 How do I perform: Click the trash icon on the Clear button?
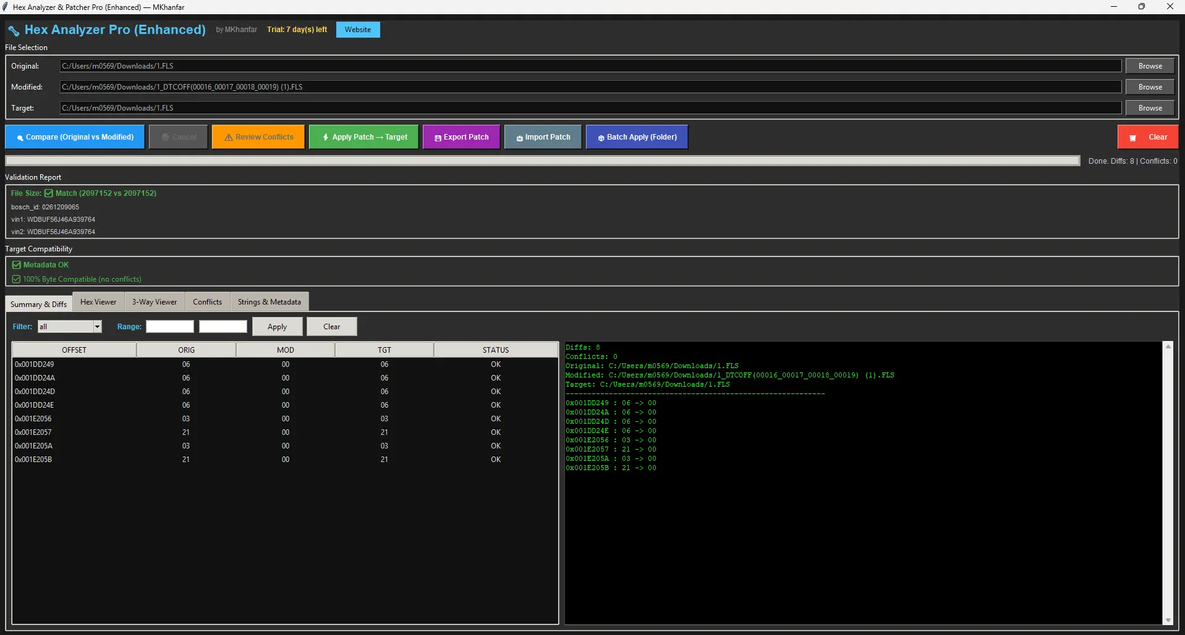(x=1133, y=137)
